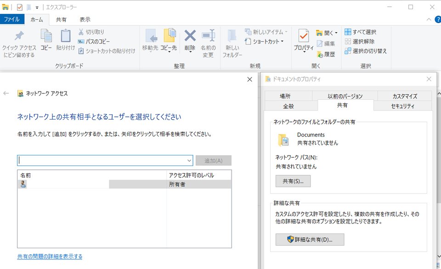Maximize the Explorer window

411,7
